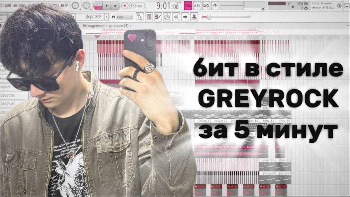The height and width of the screenshot is (197, 350).
Task: Click the master volume knob
Action: (x=75, y=5)
